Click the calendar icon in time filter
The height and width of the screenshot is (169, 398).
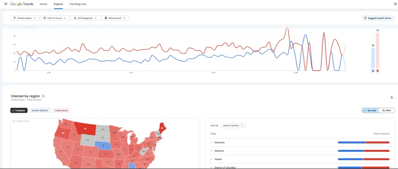45,18
